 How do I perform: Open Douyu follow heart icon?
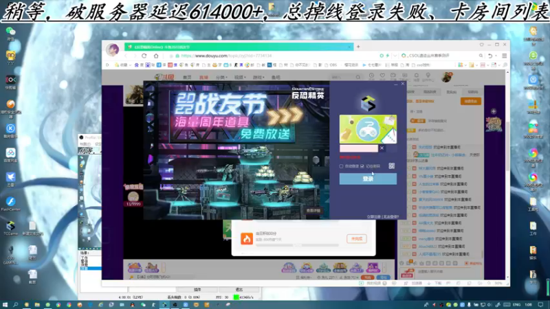point(382,76)
